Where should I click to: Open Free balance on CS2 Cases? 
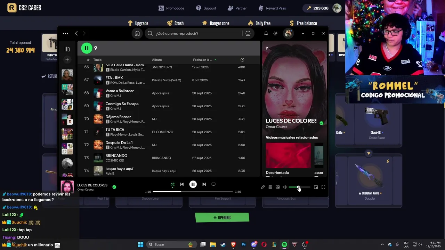tap(303, 23)
